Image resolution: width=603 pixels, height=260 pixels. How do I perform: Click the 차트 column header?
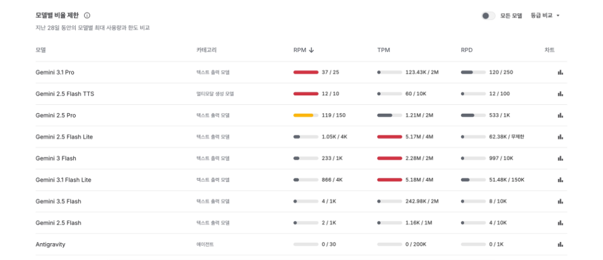(549, 50)
